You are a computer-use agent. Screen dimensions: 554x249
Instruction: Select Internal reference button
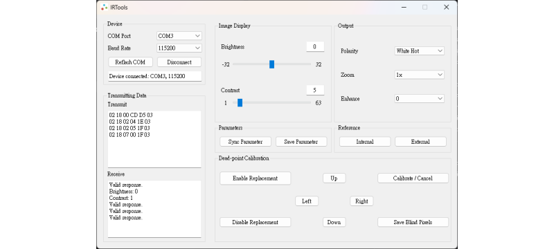pyautogui.click(x=365, y=142)
